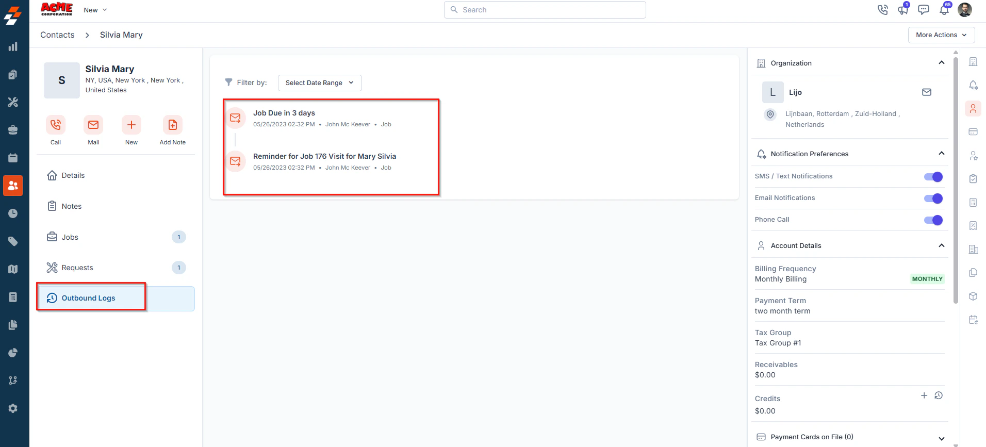Click the 'two month term' payment term text
Screen dimensions: 986x447
click(x=782, y=311)
